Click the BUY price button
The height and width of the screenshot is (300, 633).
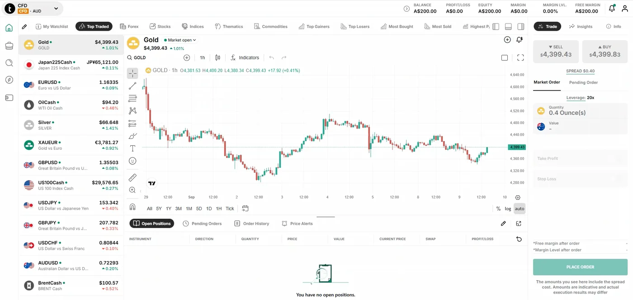click(x=605, y=51)
